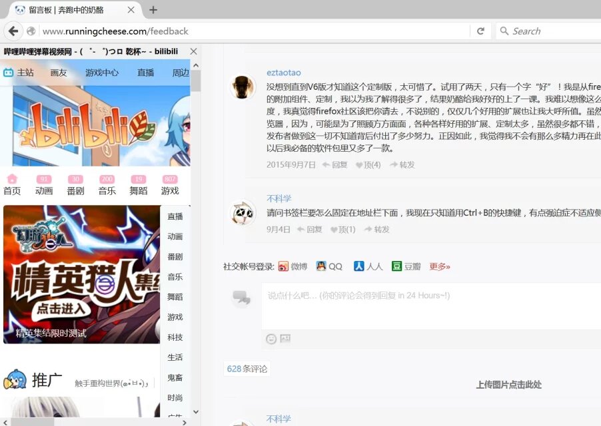The height and width of the screenshot is (426, 601).
Task: Reload the page with the refresh icon
Action: pyautogui.click(x=480, y=31)
